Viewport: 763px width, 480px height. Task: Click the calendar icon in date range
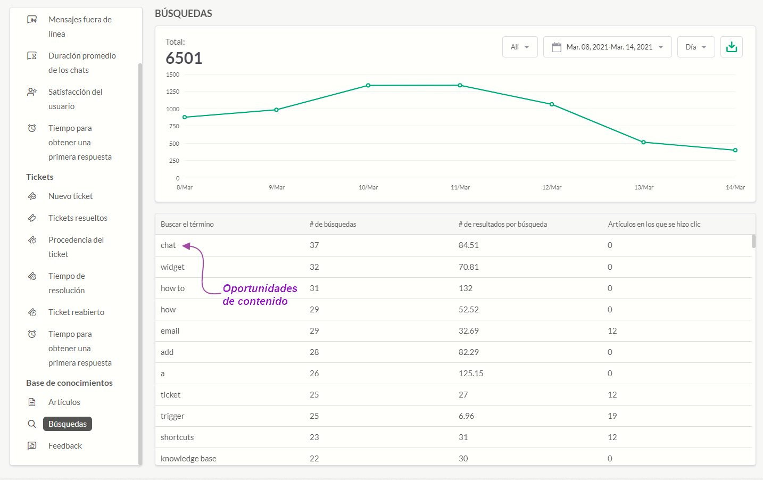click(557, 47)
